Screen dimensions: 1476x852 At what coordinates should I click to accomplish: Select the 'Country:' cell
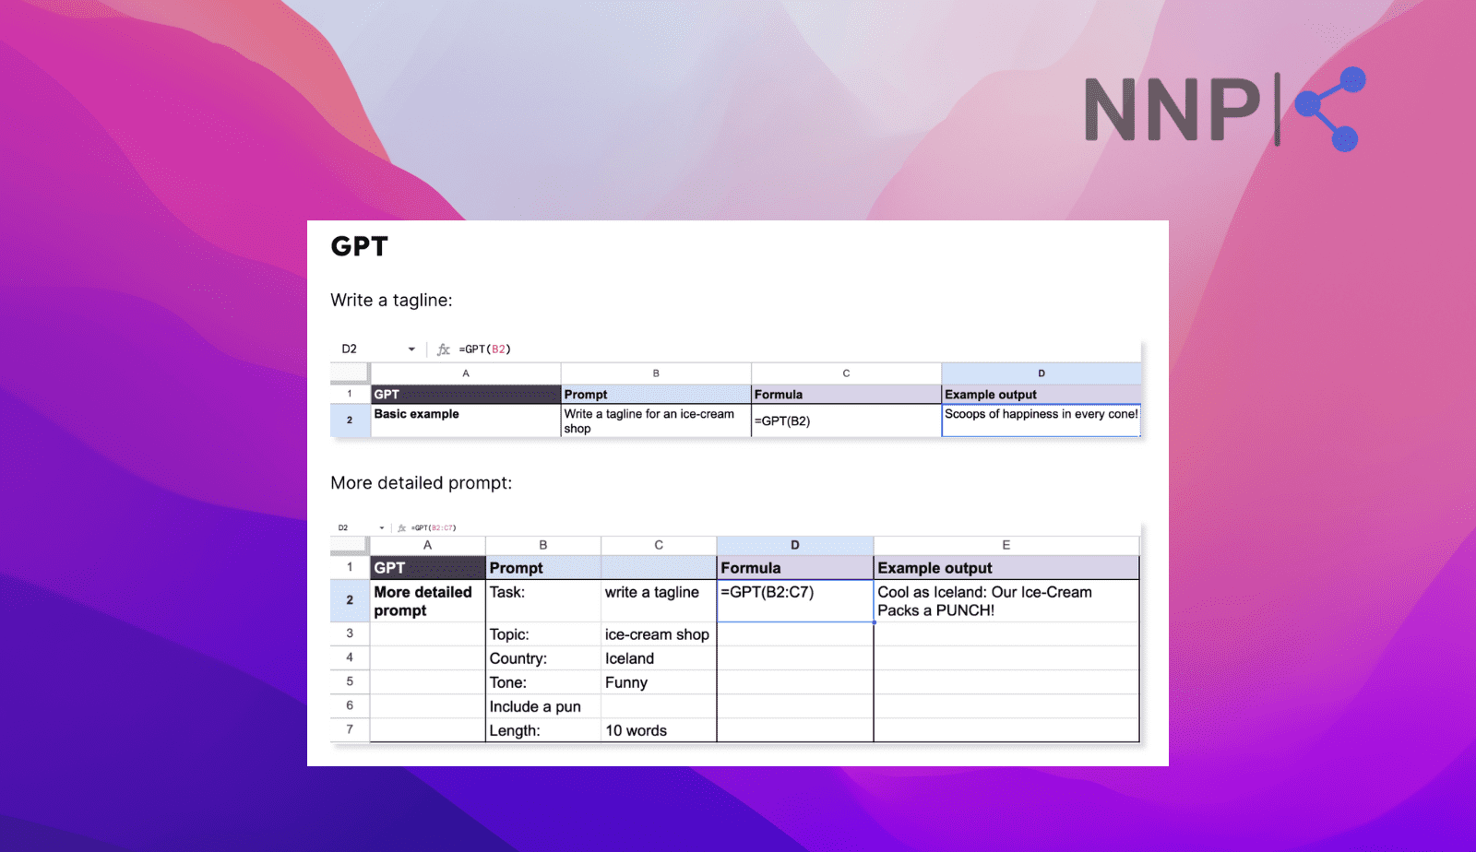point(543,658)
